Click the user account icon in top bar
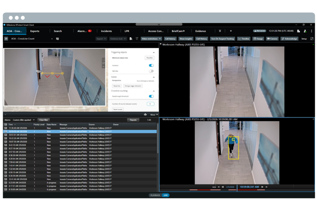Viewport: 317px width, 209px height. coord(305,31)
